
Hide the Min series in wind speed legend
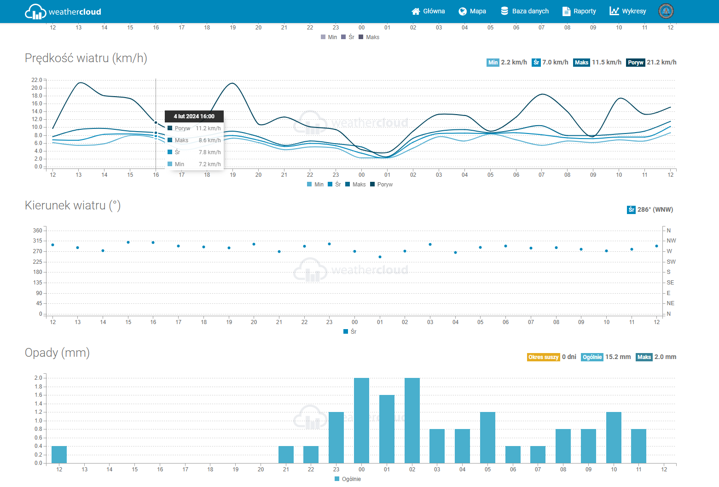pos(315,185)
